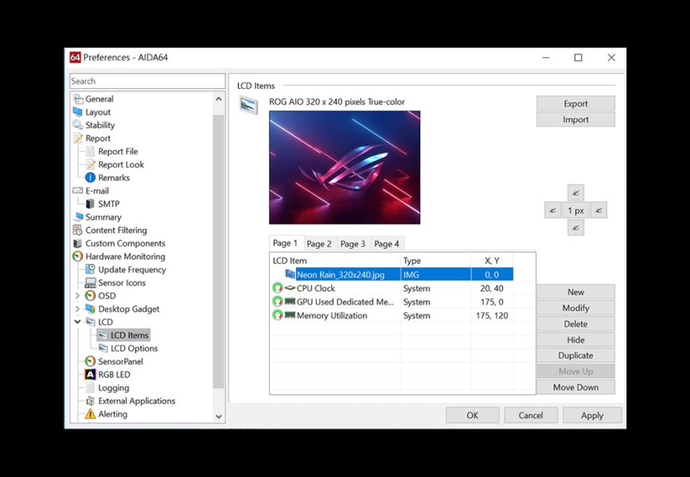Click the Logging page icon
Viewport: 690px width, 477px height.
click(90, 388)
